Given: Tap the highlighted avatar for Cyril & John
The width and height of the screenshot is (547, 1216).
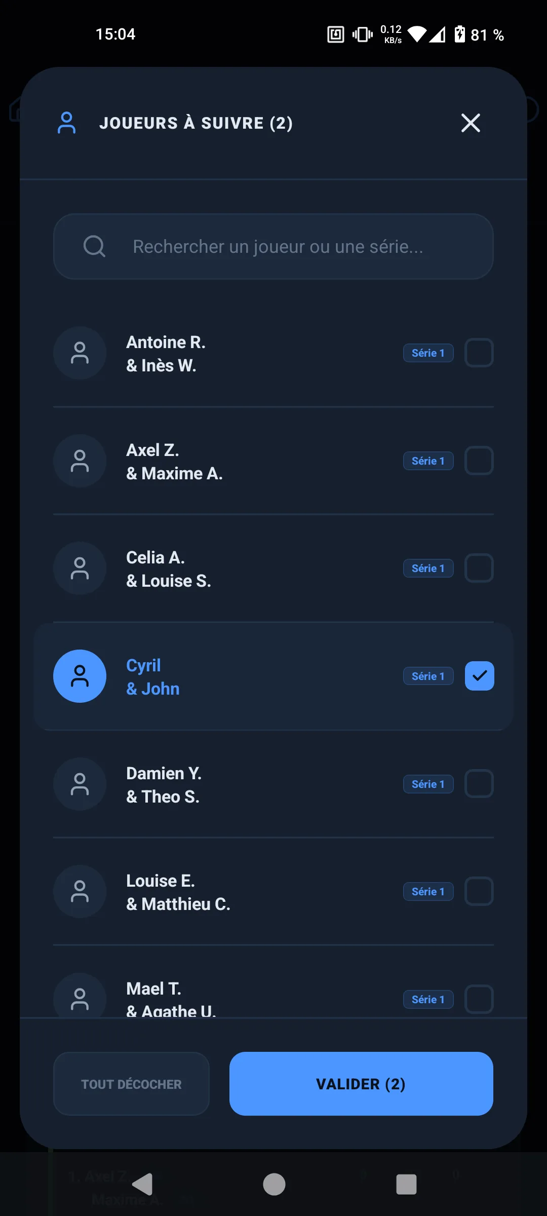Looking at the screenshot, I should pyautogui.click(x=80, y=676).
